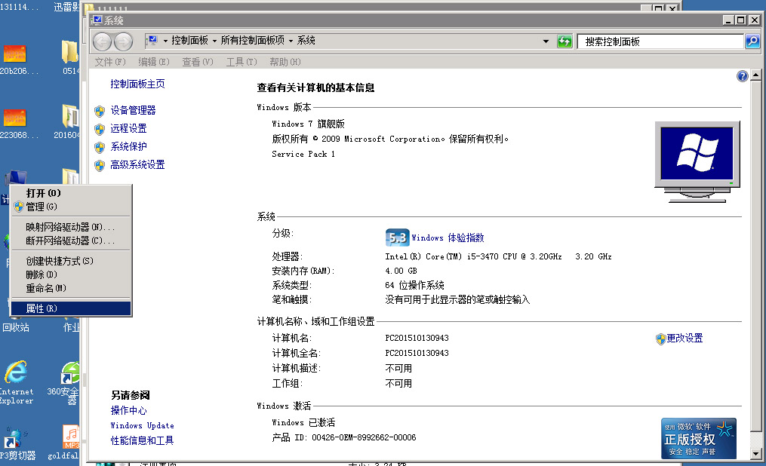Click the 更改设置 link
The image size is (766, 466).
tap(684, 338)
